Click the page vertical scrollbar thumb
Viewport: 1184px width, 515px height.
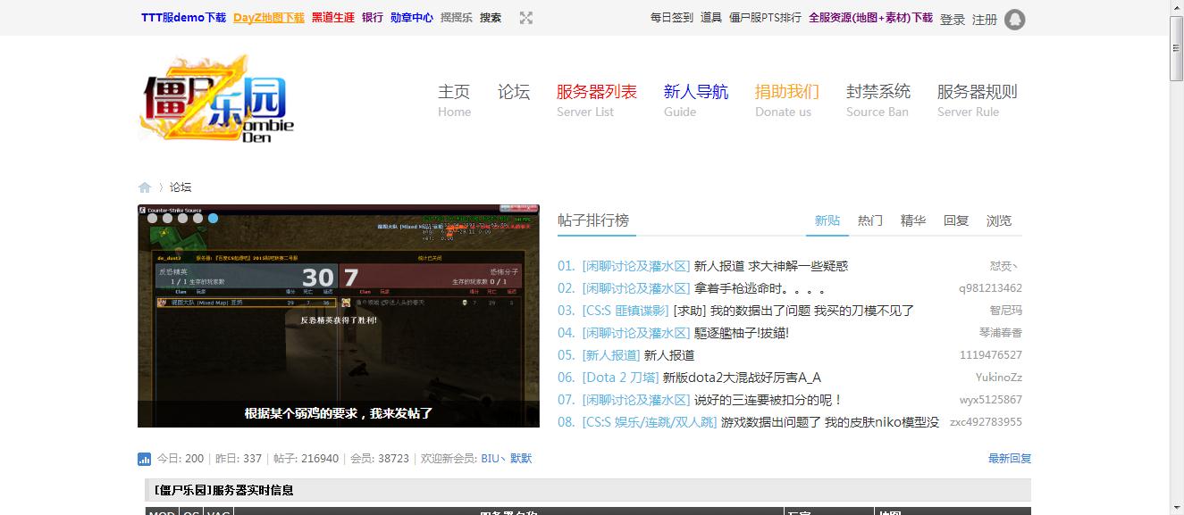[x=1176, y=48]
